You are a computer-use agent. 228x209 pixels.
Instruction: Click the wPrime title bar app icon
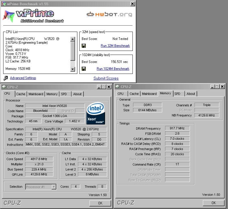3,4
